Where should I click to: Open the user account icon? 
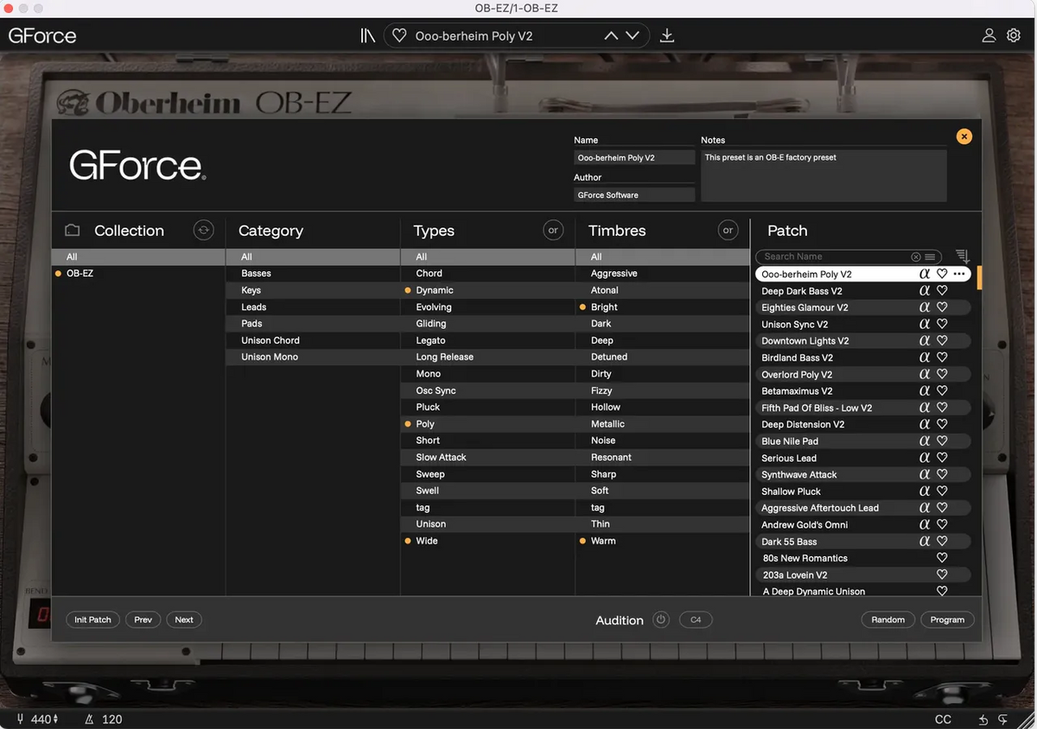click(x=989, y=35)
